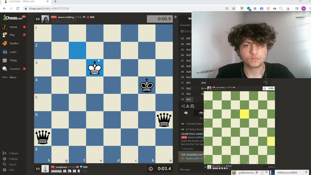Image resolution: width=311 pixels, height=175 pixels.
Task: Select move 63 Kf5 in move list
Action: [x=189, y=38]
